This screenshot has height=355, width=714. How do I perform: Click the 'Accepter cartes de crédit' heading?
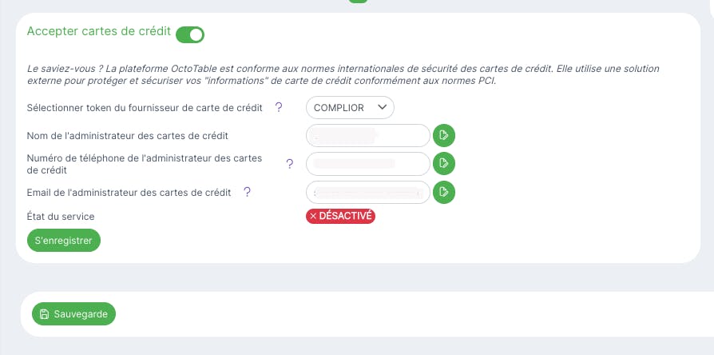(x=99, y=31)
